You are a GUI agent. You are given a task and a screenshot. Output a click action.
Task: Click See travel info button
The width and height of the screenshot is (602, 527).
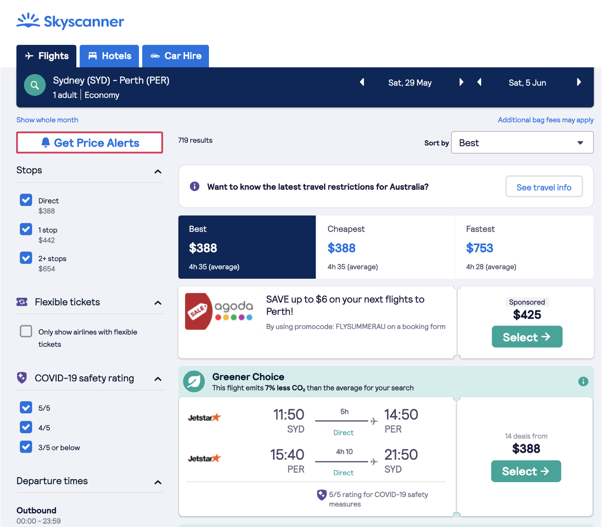pyautogui.click(x=544, y=187)
